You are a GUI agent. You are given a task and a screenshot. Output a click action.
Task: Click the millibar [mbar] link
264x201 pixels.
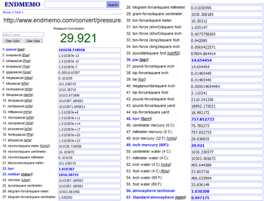18,174
